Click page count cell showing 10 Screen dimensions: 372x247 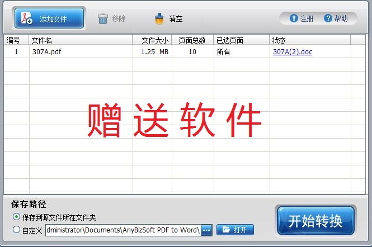[x=192, y=51]
